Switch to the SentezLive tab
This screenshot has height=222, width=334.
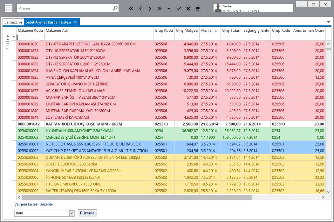tap(13, 22)
